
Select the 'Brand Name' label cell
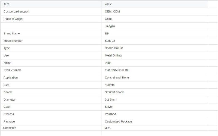coord(12,33)
